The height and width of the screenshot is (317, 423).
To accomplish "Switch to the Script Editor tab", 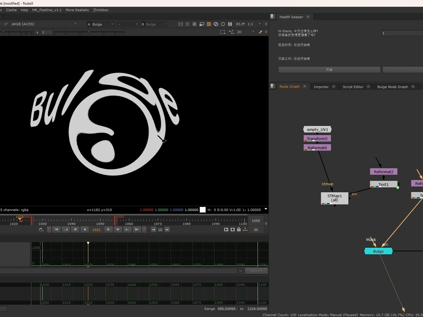I will (353, 87).
